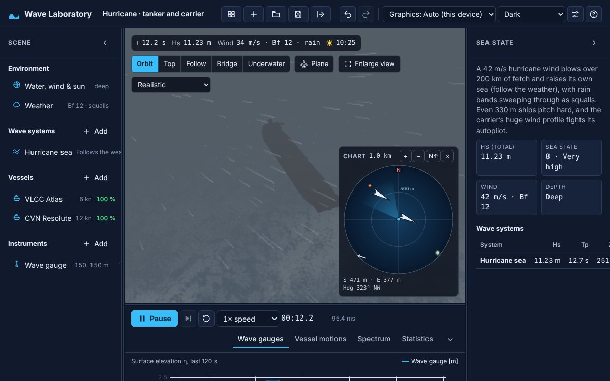Click the Sea State 8 Very high card
The height and width of the screenshot is (381, 610).
click(571, 157)
